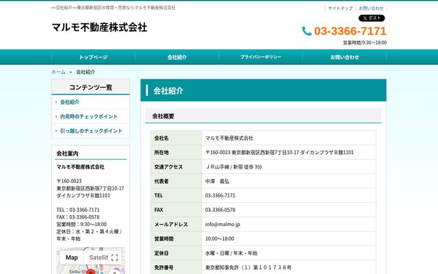The width and height of the screenshot is (438, 274).
Task: Open 内見時のチェックポイント sidebar link
Action: [89, 116]
